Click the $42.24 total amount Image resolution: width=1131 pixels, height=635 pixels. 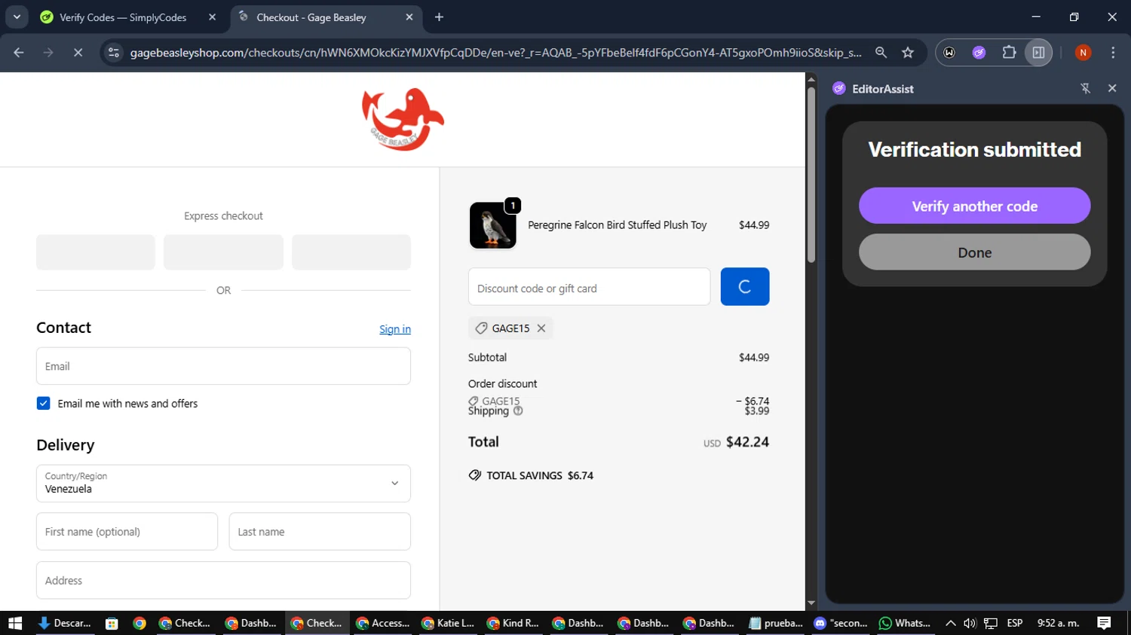coord(747,442)
